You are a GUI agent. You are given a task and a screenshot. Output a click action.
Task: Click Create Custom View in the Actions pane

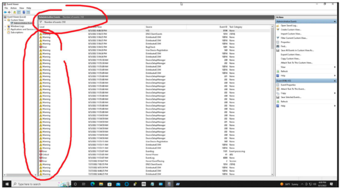point(291,30)
